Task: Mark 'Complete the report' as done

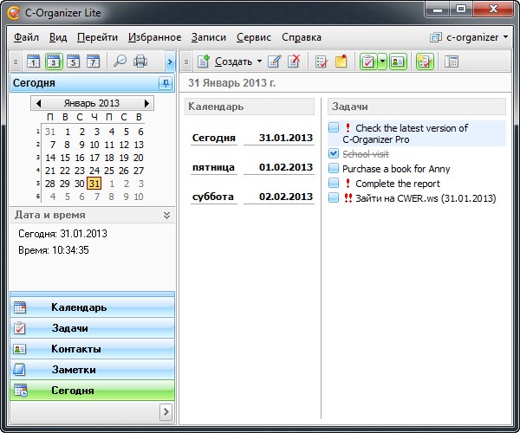Action: 334,184
